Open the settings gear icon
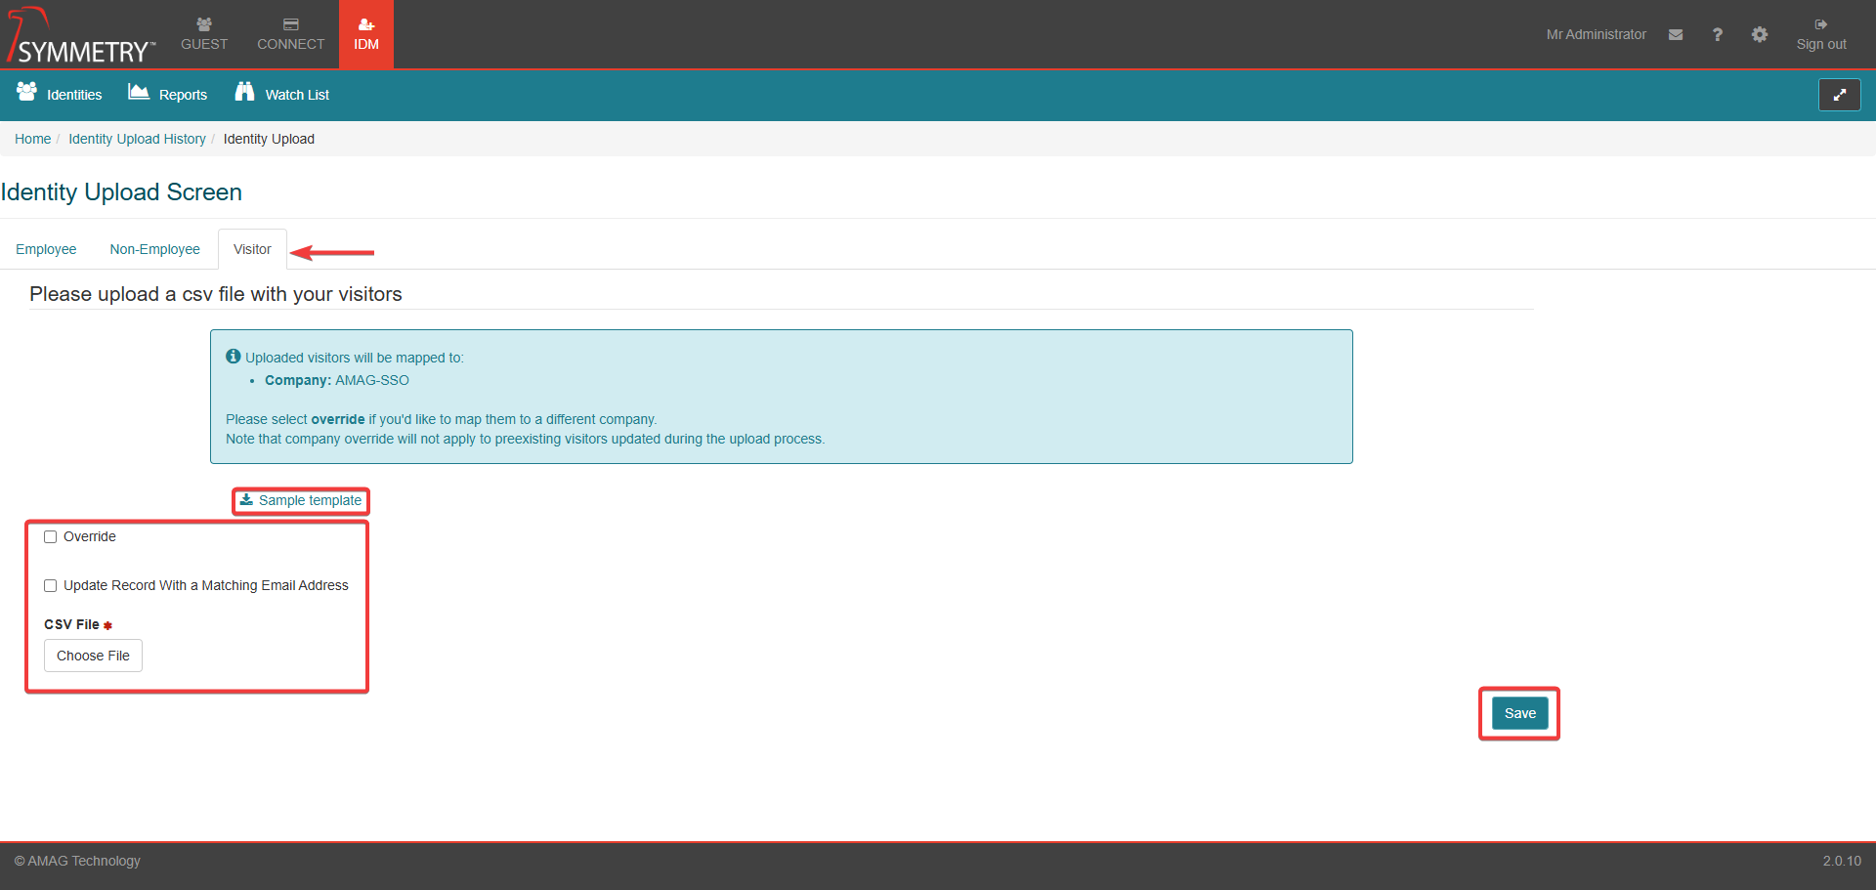Screen dimensions: 1876x890 click(x=1760, y=34)
